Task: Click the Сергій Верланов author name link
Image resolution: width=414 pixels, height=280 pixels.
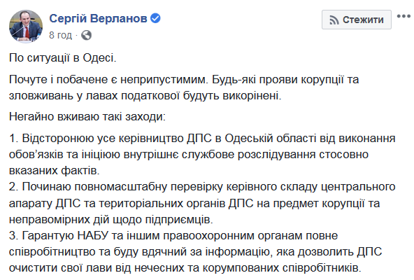Action: [x=98, y=19]
